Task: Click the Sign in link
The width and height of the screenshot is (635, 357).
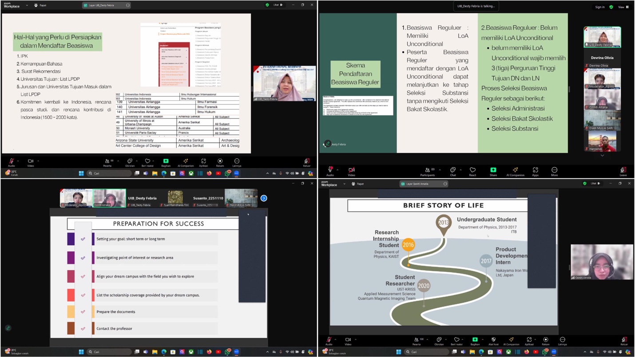Action: coord(600,7)
